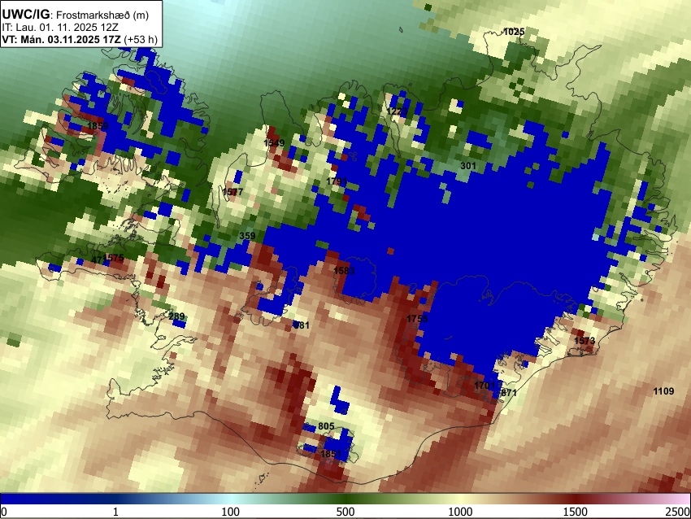Viewport: 691px width, 519px height.
Task: Click the map value 805
Action: (x=326, y=426)
